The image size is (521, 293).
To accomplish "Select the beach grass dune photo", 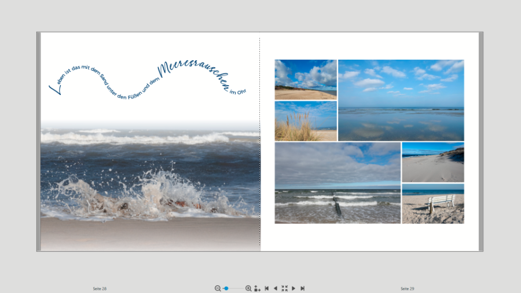I will [305, 121].
